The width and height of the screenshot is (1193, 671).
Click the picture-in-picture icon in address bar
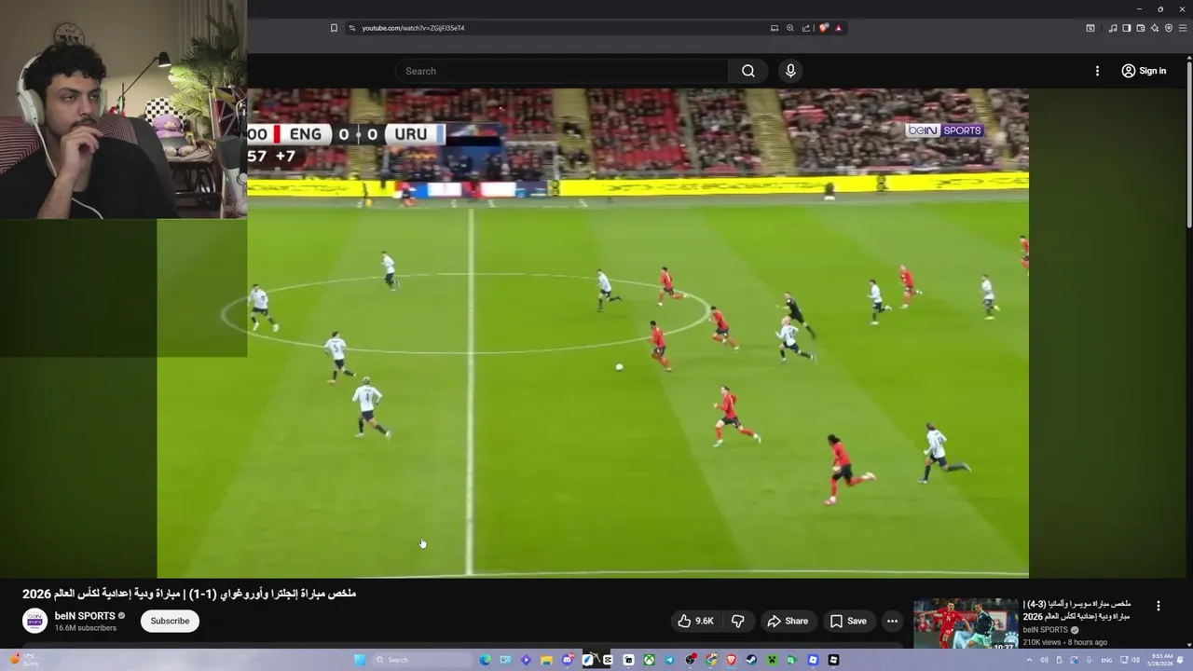coord(774,28)
